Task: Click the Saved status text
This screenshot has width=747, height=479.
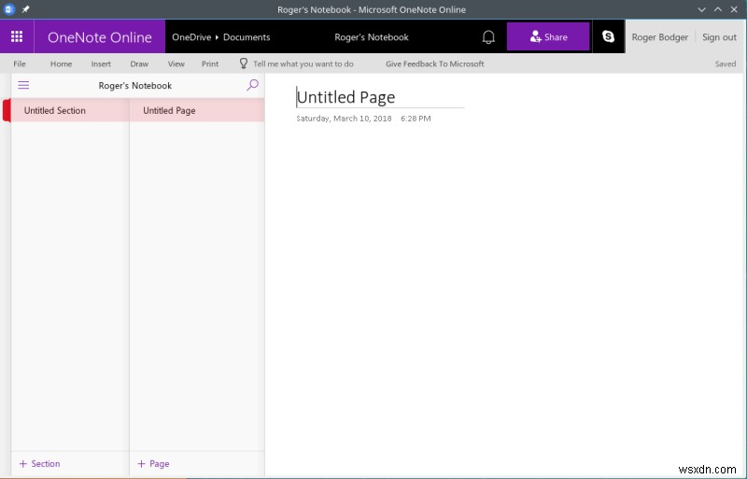Action: (x=726, y=63)
